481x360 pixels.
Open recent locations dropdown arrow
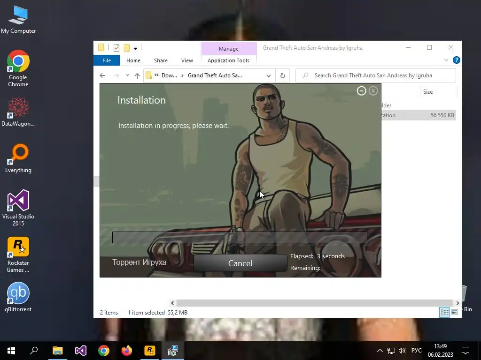coord(127,75)
